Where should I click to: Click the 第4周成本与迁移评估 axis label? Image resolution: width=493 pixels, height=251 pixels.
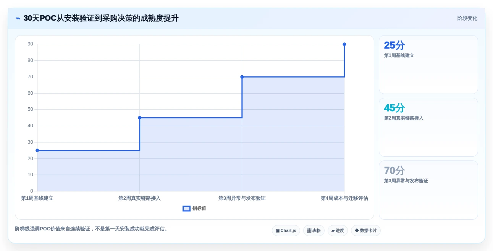[344, 198]
